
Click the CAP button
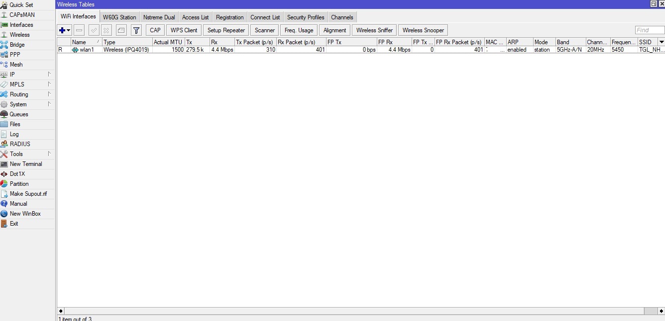(155, 30)
